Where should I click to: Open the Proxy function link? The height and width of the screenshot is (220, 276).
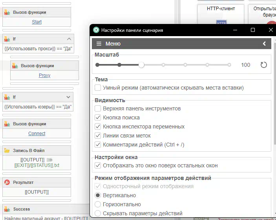pos(44,75)
